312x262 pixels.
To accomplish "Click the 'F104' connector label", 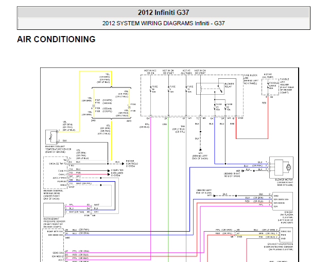I will [133, 104].
